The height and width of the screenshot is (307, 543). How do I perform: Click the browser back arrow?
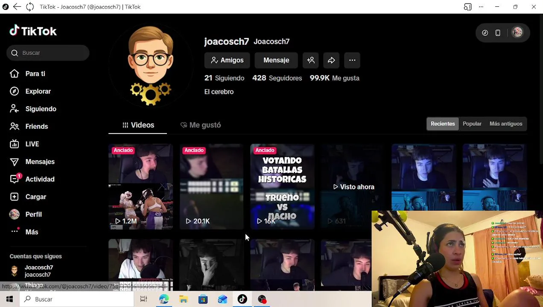coord(17,7)
